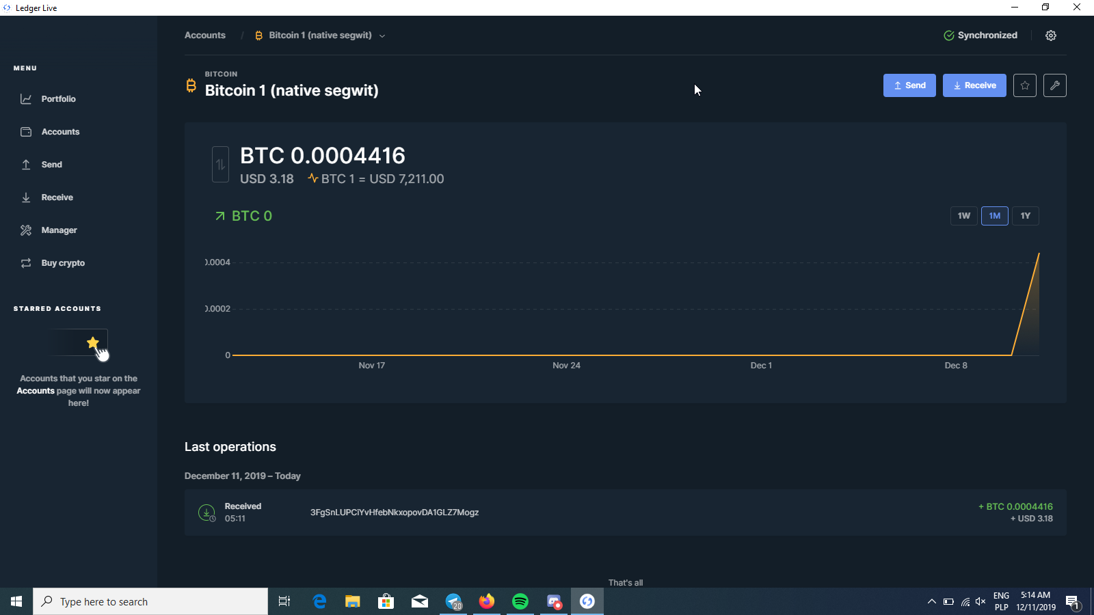Click the Manager tools icon in the sidebar
This screenshot has width=1094, height=615.
pos(26,230)
